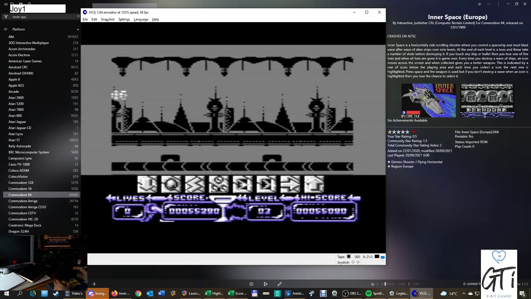Click the list icon beside Platform
The height and width of the screenshot is (299, 531).
point(6,29)
